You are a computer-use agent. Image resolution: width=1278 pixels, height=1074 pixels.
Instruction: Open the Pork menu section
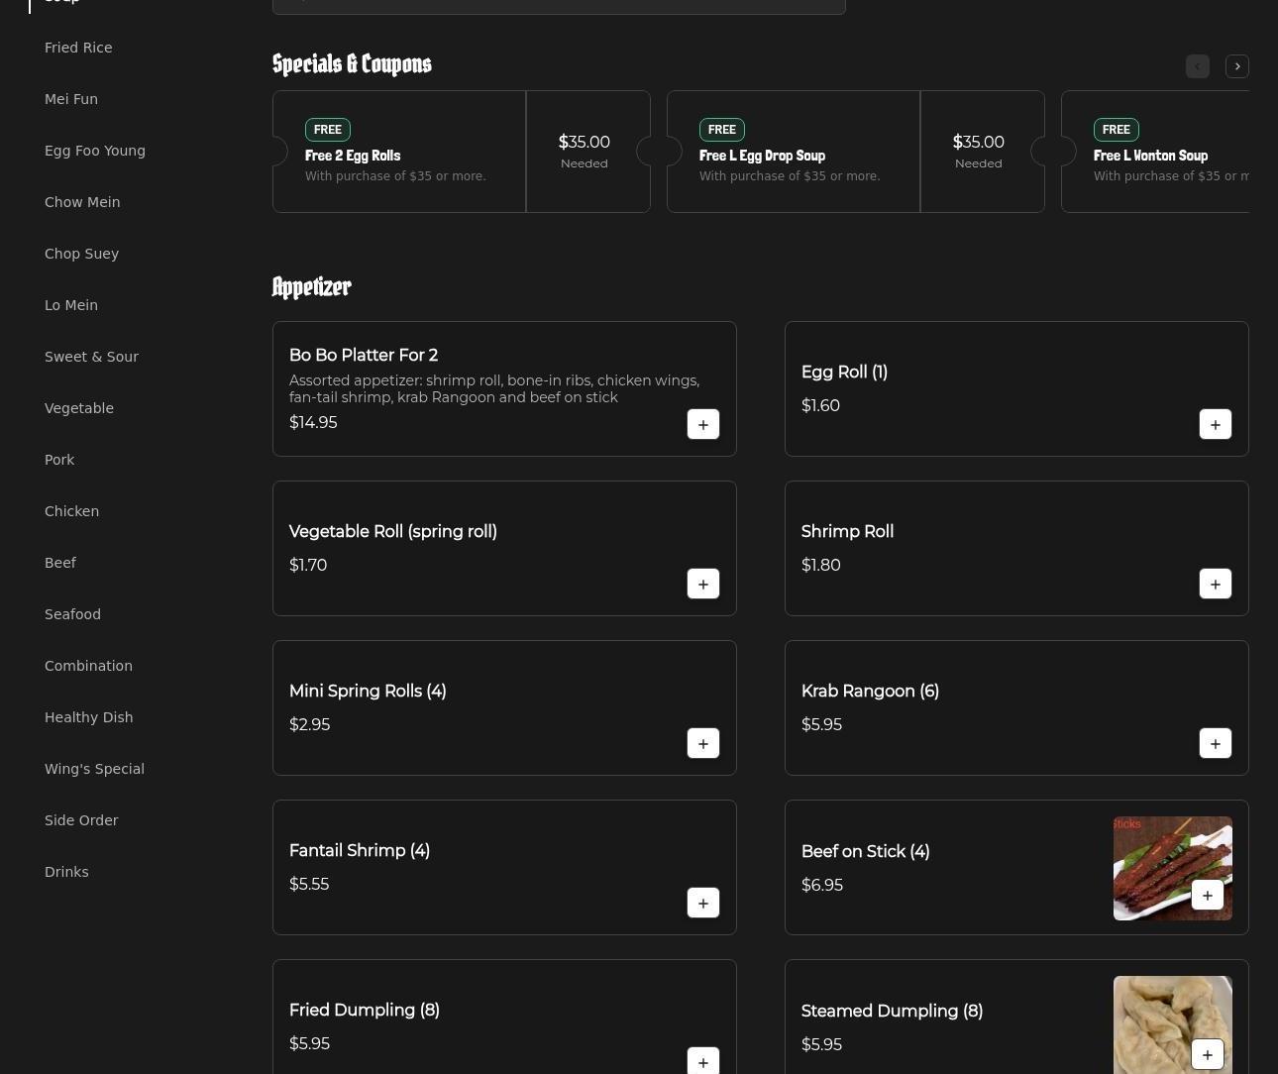(x=59, y=460)
